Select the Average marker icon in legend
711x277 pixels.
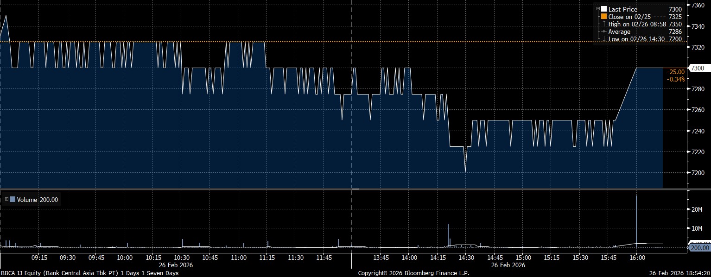(603, 31)
